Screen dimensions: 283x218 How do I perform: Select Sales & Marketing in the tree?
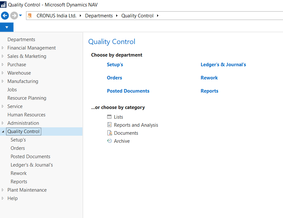pyautogui.click(x=27, y=56)
